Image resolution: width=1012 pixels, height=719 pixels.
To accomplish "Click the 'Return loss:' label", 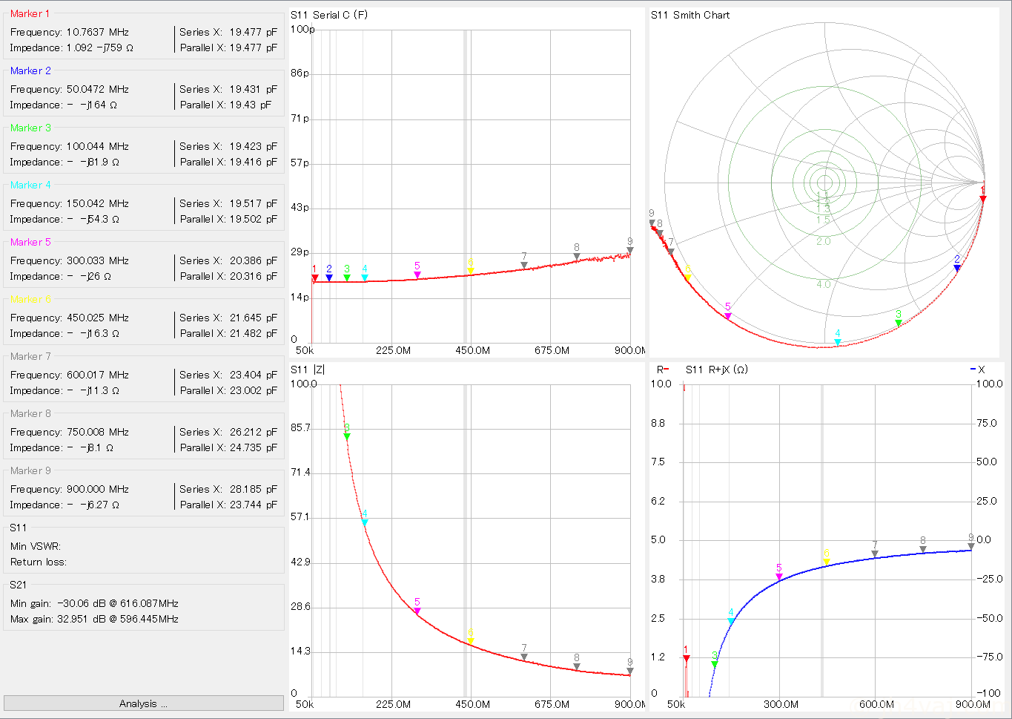I will pyautogui.click(x=39, y=562).
